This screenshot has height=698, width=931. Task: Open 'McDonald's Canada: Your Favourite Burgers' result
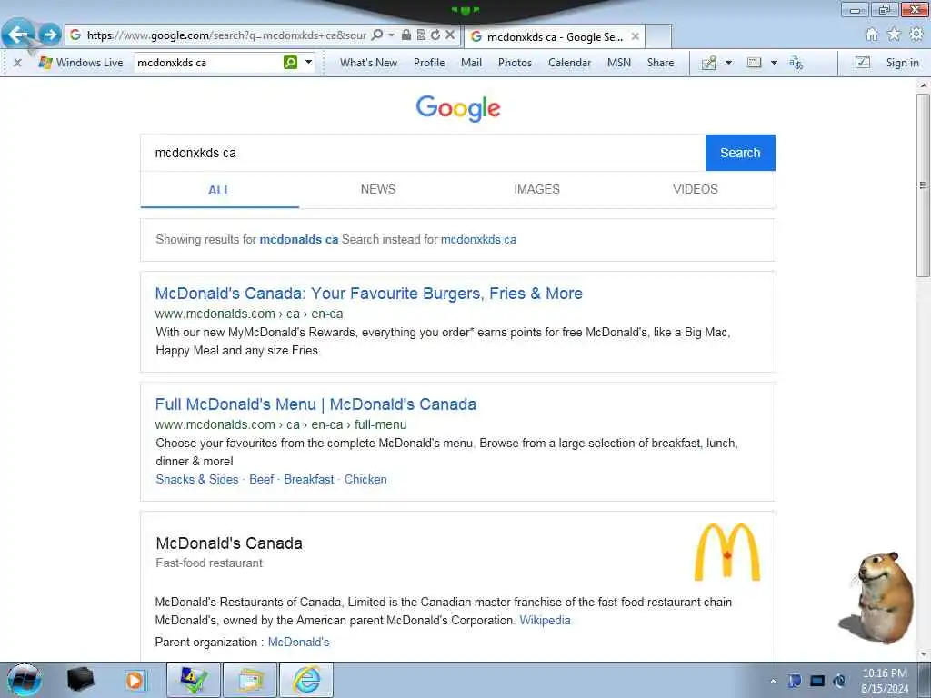tap(369, 294)
